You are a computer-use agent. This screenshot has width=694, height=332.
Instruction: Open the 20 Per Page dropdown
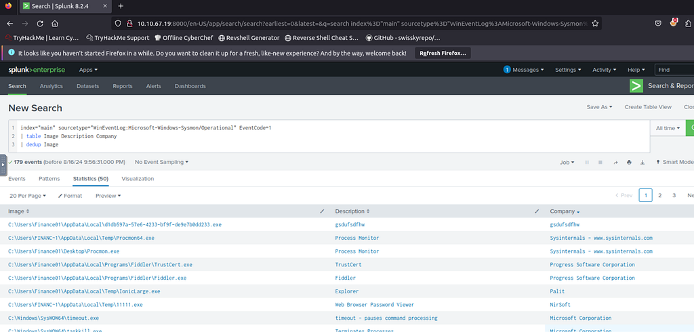tap(27, 196)
